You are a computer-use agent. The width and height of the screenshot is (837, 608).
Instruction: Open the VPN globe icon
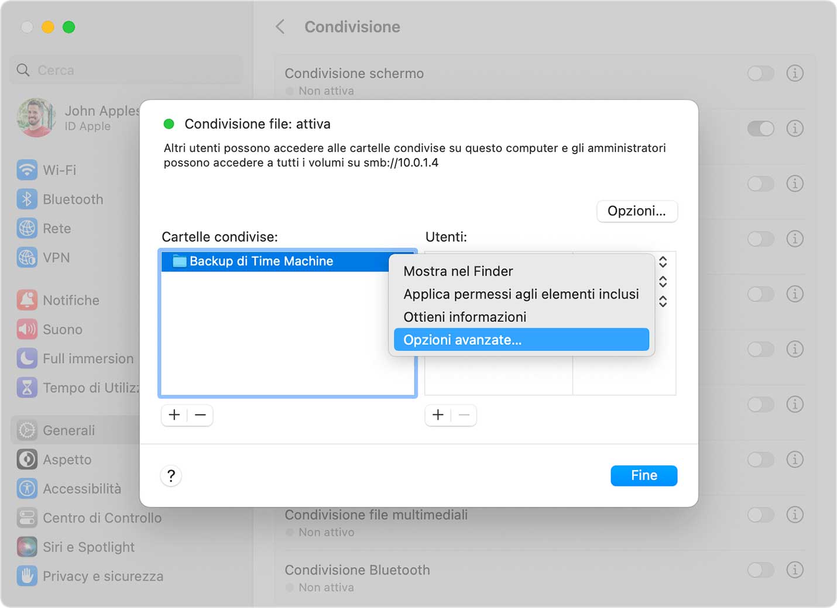tap(27, 258)
